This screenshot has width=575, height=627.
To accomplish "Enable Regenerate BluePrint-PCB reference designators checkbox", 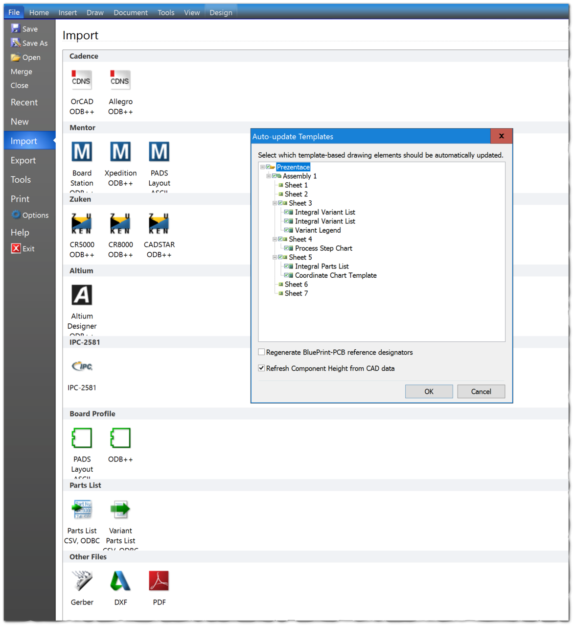I will 262,352.
